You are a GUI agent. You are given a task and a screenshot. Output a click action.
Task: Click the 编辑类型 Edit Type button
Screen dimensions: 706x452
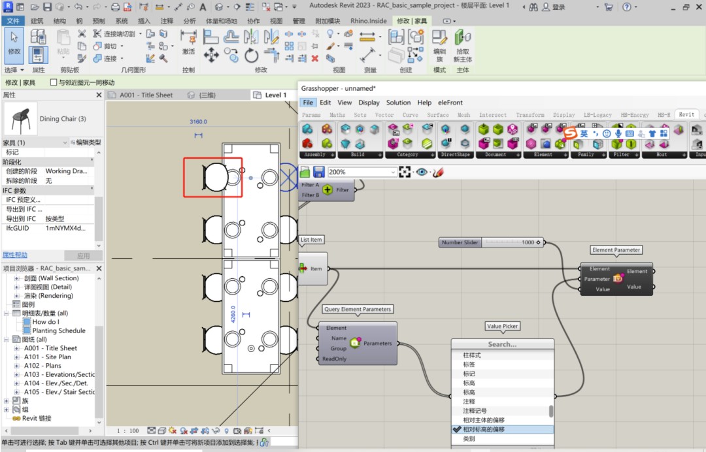pos(85,142)
